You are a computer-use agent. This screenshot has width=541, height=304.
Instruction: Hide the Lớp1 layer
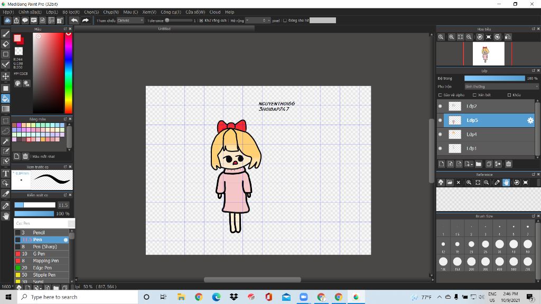(440, 148)
